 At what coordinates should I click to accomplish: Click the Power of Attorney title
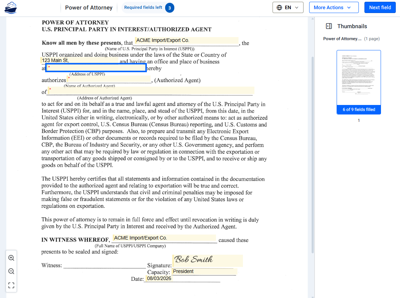point(89,8)
